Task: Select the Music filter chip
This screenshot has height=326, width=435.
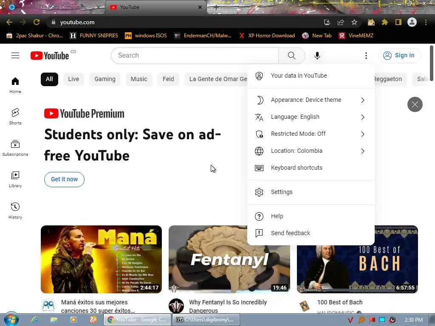Action: [x=139, y=79]
